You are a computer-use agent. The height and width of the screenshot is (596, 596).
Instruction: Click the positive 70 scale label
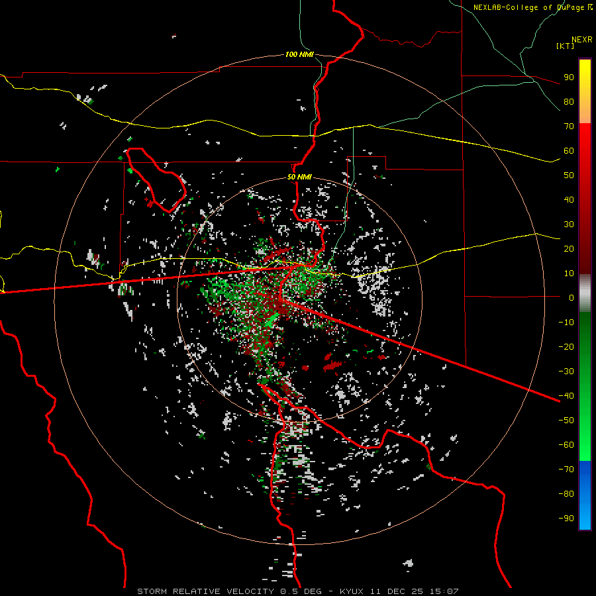tap(569, 126)
